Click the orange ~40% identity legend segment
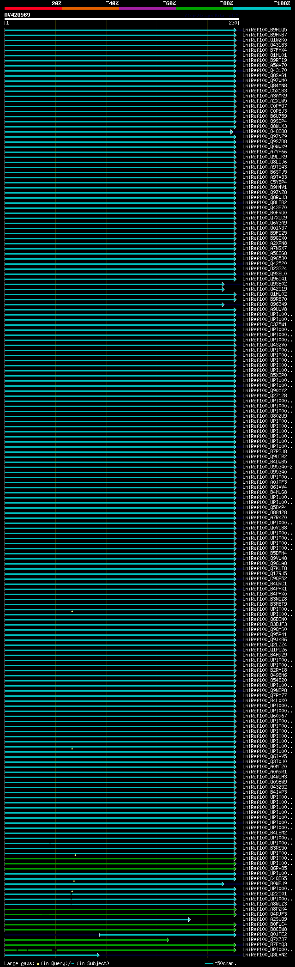 click(90, 8)
